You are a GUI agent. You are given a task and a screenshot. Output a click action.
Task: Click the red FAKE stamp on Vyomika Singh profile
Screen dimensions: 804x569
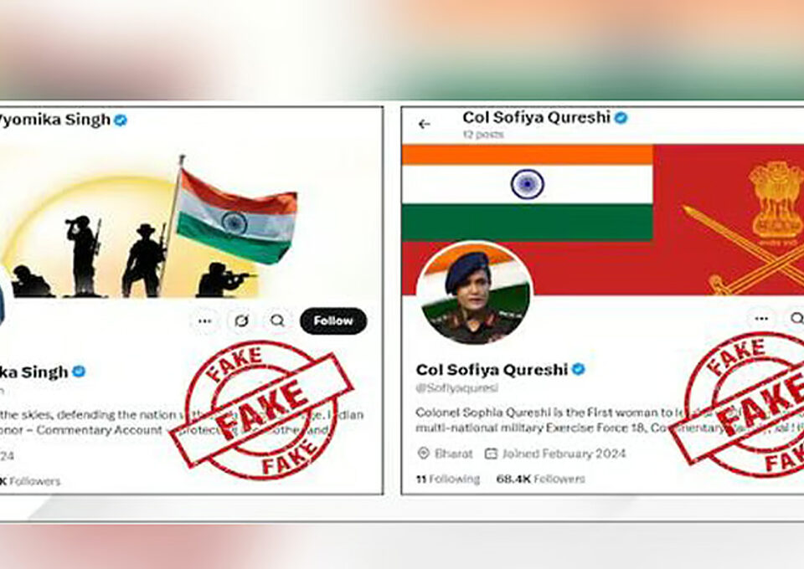(262, 410)
